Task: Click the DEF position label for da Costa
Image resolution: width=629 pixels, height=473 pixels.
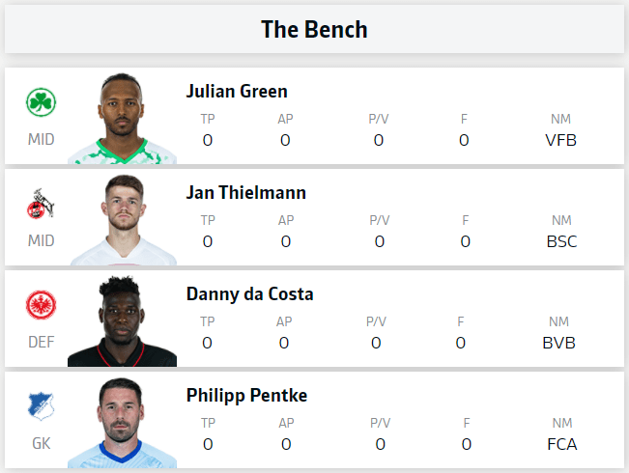Action: (41, 343)
